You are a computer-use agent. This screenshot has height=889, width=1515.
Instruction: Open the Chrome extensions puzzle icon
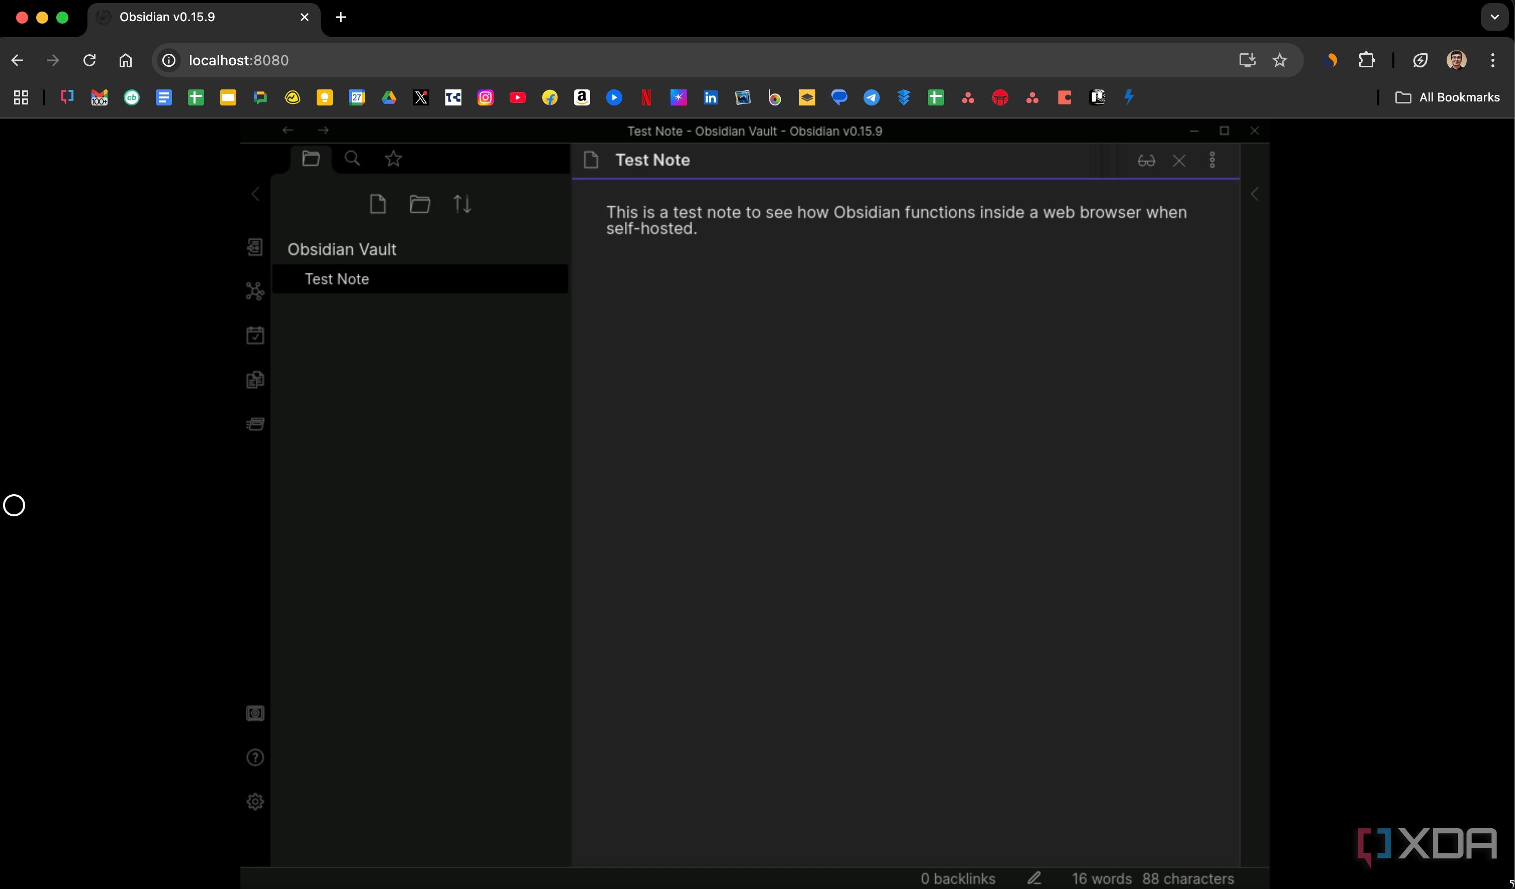(1367, 60)
